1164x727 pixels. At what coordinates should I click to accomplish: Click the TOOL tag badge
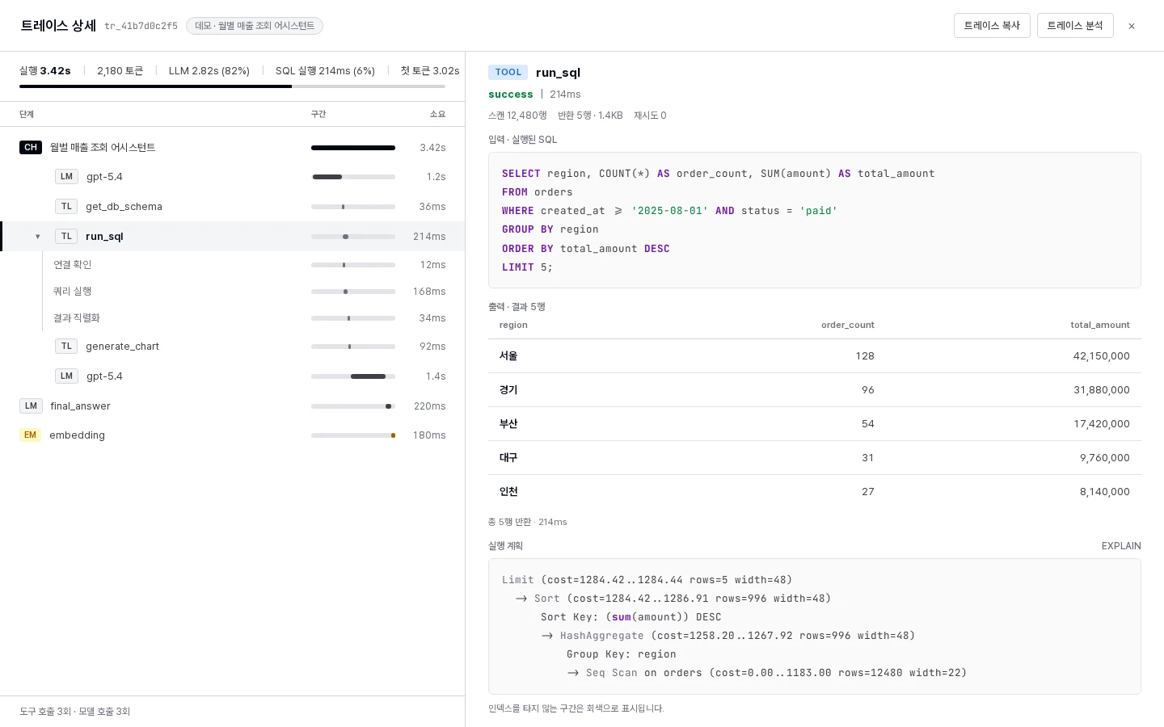click(x=508, y=73)
